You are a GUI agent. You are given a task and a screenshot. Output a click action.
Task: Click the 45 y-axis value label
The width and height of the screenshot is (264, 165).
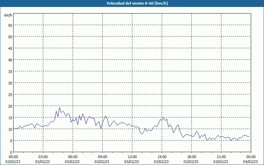(x=10, y=48)
